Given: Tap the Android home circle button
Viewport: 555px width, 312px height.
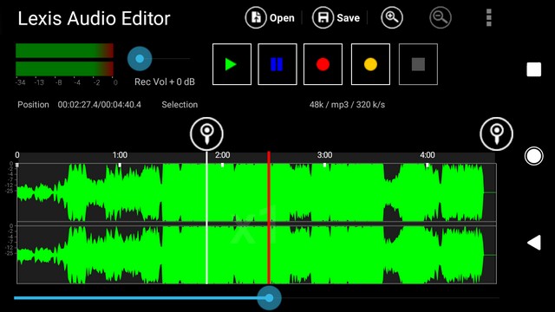Looking at the screenshot, I should click(534, 156).
